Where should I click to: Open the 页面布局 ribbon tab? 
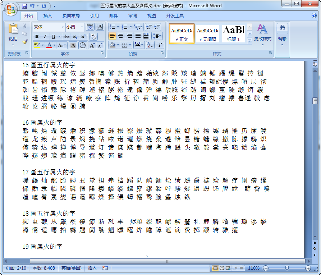[71, 16]
